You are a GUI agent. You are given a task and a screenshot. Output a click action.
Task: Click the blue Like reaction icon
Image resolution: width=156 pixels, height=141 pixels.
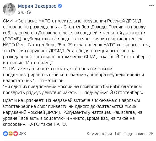coord(5,134)
